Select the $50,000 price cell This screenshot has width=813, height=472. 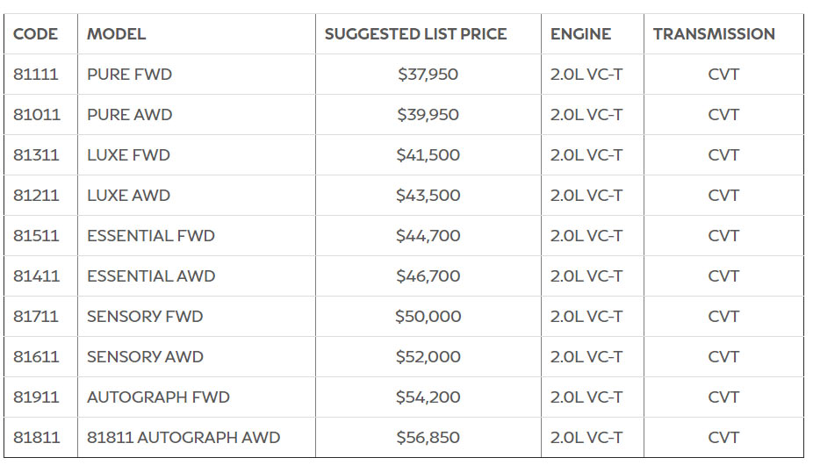tap(428, 317)
